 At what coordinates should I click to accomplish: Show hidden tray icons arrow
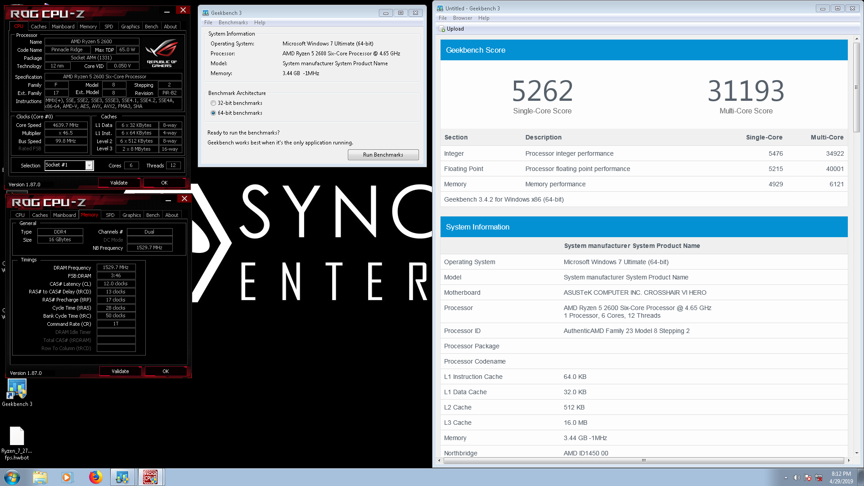click(786, 477)
